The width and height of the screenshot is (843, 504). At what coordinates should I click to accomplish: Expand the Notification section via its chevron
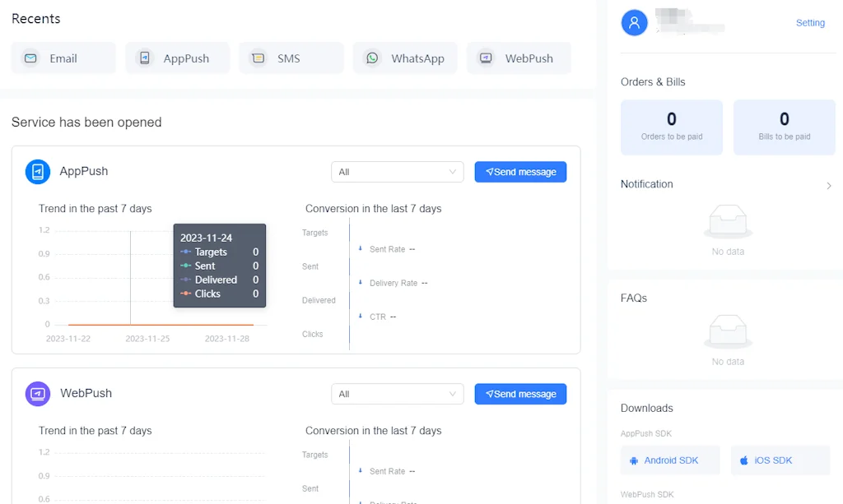tap(830, 186)
